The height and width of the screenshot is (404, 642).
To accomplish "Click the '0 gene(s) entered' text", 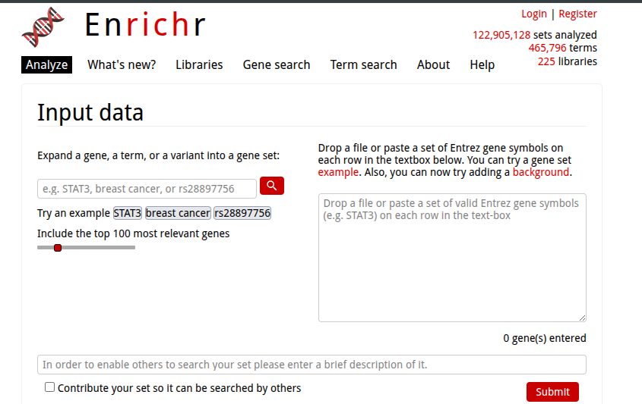I will (545, 338).
